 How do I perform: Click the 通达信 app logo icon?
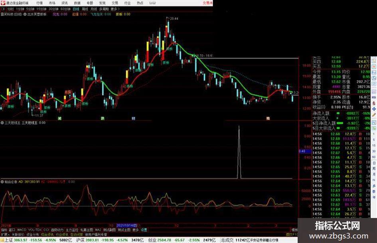[x=3, y=3]
